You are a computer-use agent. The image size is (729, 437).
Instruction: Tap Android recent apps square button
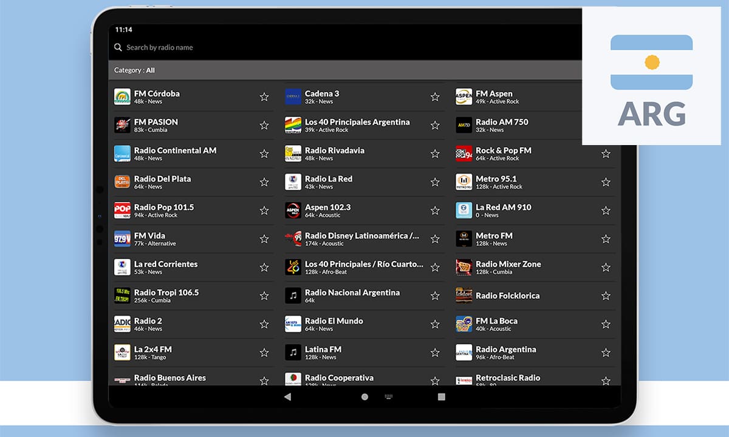[x=442, y=397]
